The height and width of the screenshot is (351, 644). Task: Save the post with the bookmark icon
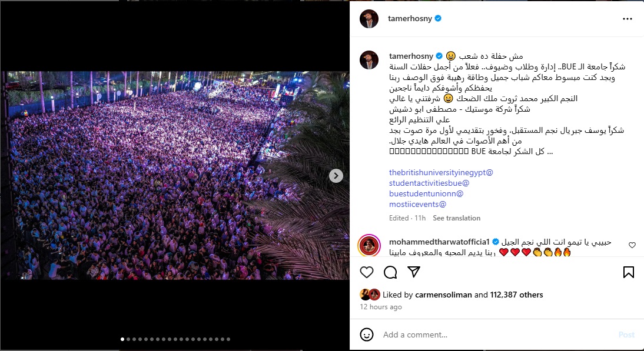click(628, 272)
